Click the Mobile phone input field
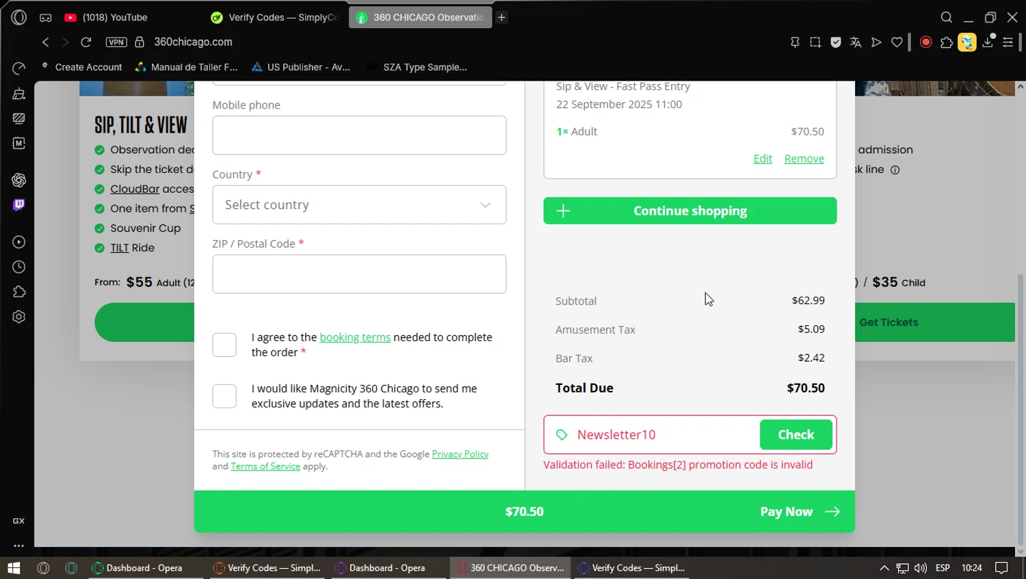 (359, 135)
